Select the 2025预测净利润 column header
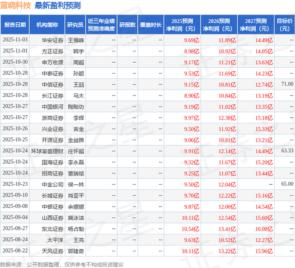This screenshot has width=295, height=268. [x=182, y=25]
